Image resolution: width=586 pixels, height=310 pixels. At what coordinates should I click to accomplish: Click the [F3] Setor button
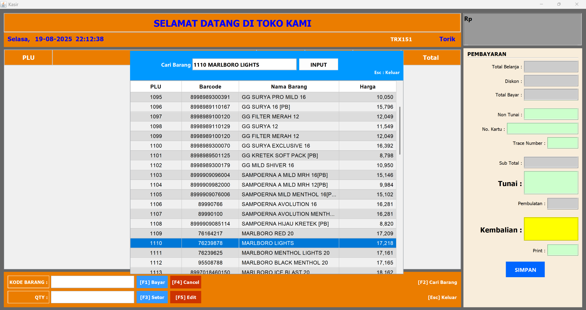click(x=152, y=297)
